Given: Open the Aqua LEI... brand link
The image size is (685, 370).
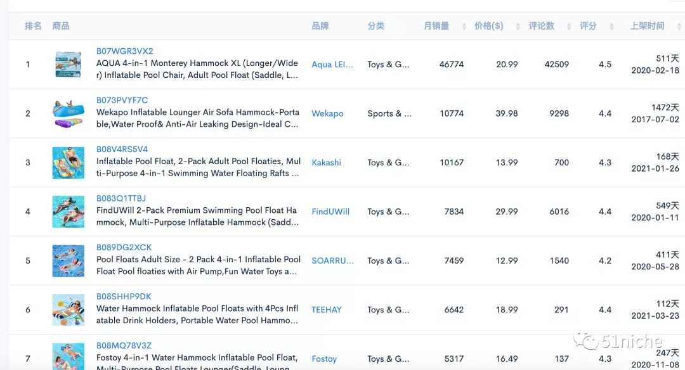Looking at the screenshot, I should 332,65.
